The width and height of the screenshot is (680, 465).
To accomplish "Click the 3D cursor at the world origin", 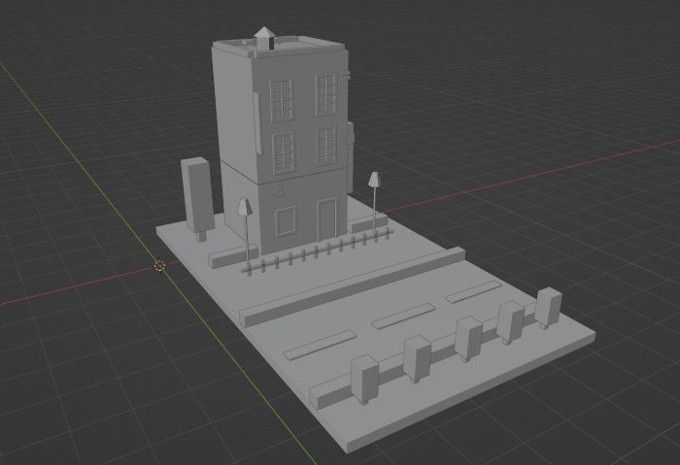I will click(159, 266).
